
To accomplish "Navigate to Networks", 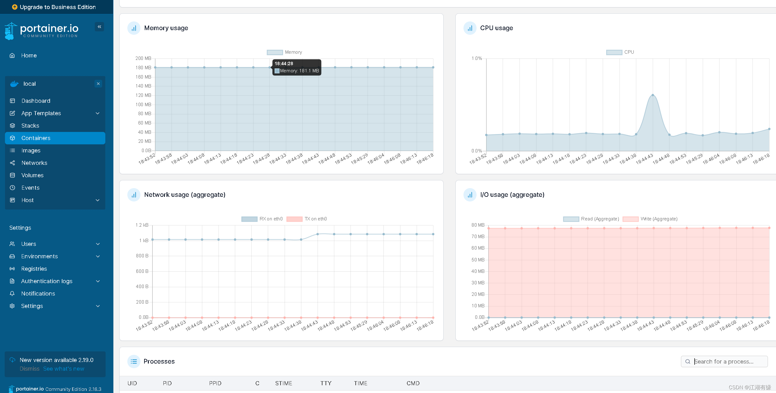I will click(x=34, y=163).
